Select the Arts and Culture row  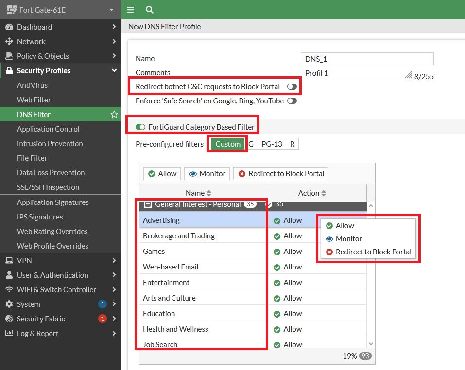click(x=253, y=298)
